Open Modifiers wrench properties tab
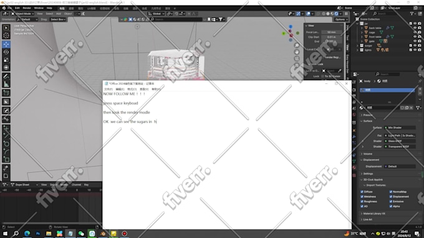 [354, 137]
